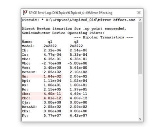This screenshot has height=131, width=164.
Task: Close the SPICE Error Log window
Action: click(139, 12)
